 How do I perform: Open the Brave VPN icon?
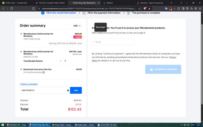196,9
